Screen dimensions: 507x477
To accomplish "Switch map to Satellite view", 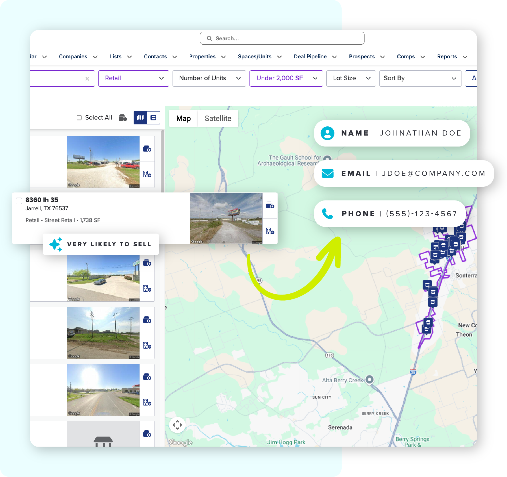I will pos(218,118).
